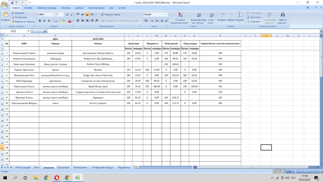Switch to the Разметка страницы ribbon tab
This screenshot has width=323, height=182.
tap(47, 8)
